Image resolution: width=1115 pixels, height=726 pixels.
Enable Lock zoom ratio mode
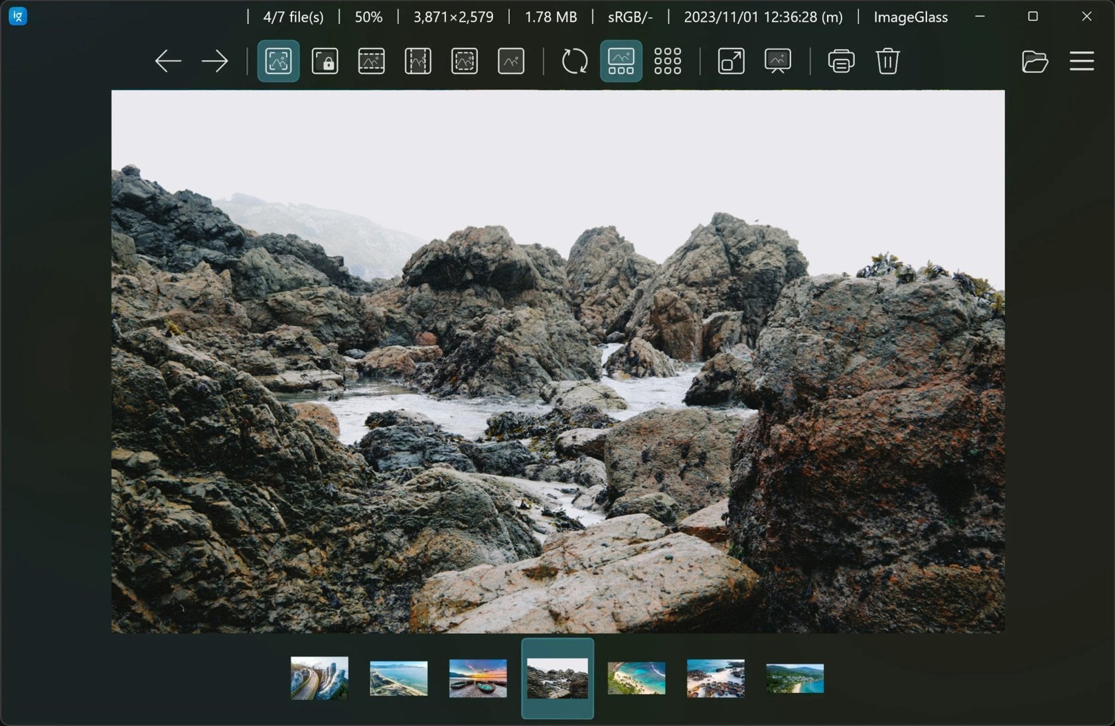[325, 60]
